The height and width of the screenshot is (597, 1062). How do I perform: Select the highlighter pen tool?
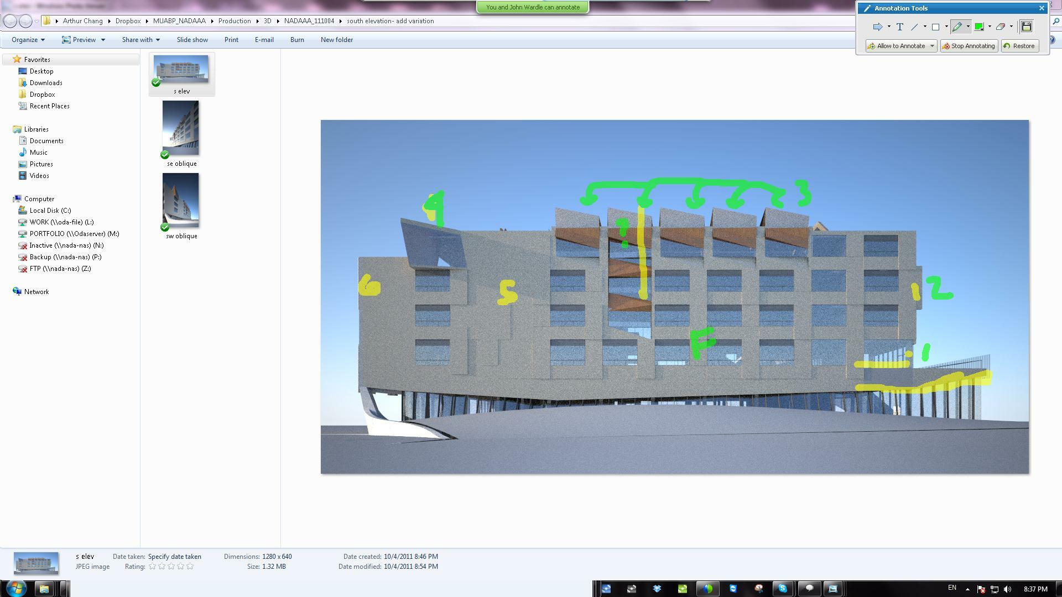tap(957, 27)
